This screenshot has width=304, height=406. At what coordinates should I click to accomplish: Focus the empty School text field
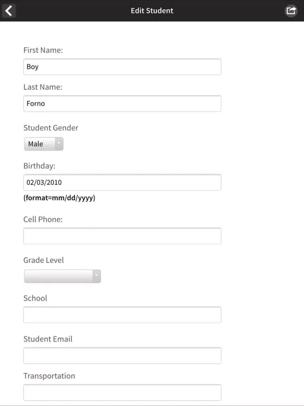122,315
